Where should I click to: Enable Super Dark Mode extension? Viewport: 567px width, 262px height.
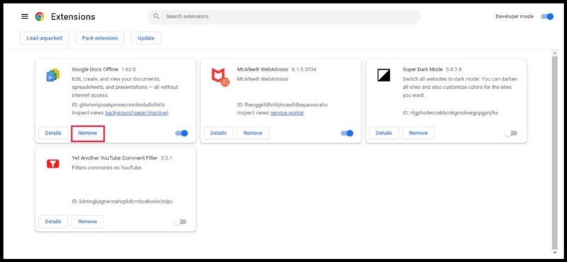511,133
